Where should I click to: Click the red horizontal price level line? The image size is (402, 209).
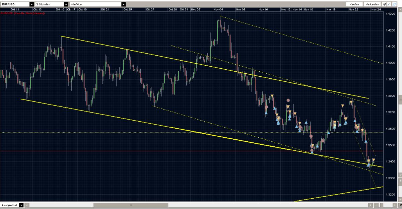point(134,151)
